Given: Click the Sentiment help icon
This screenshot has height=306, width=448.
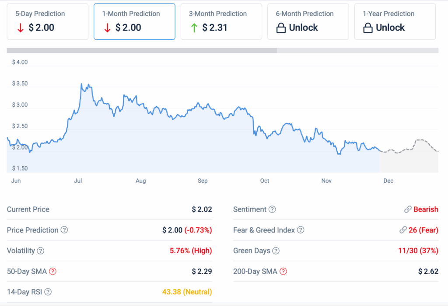Looking at the screenshot, I should tap(272, 209).
